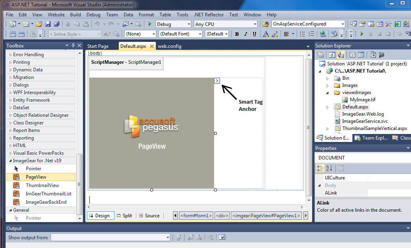Screen dimensions: 411x248
Task: Switch to the Start Page tab
Action: pyautogui.click(x=98, y=46)
